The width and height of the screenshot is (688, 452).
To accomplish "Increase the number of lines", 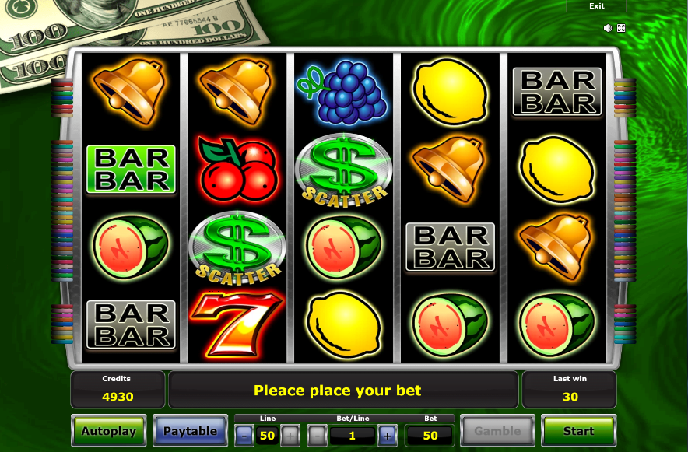I will [x=290, y=436].
